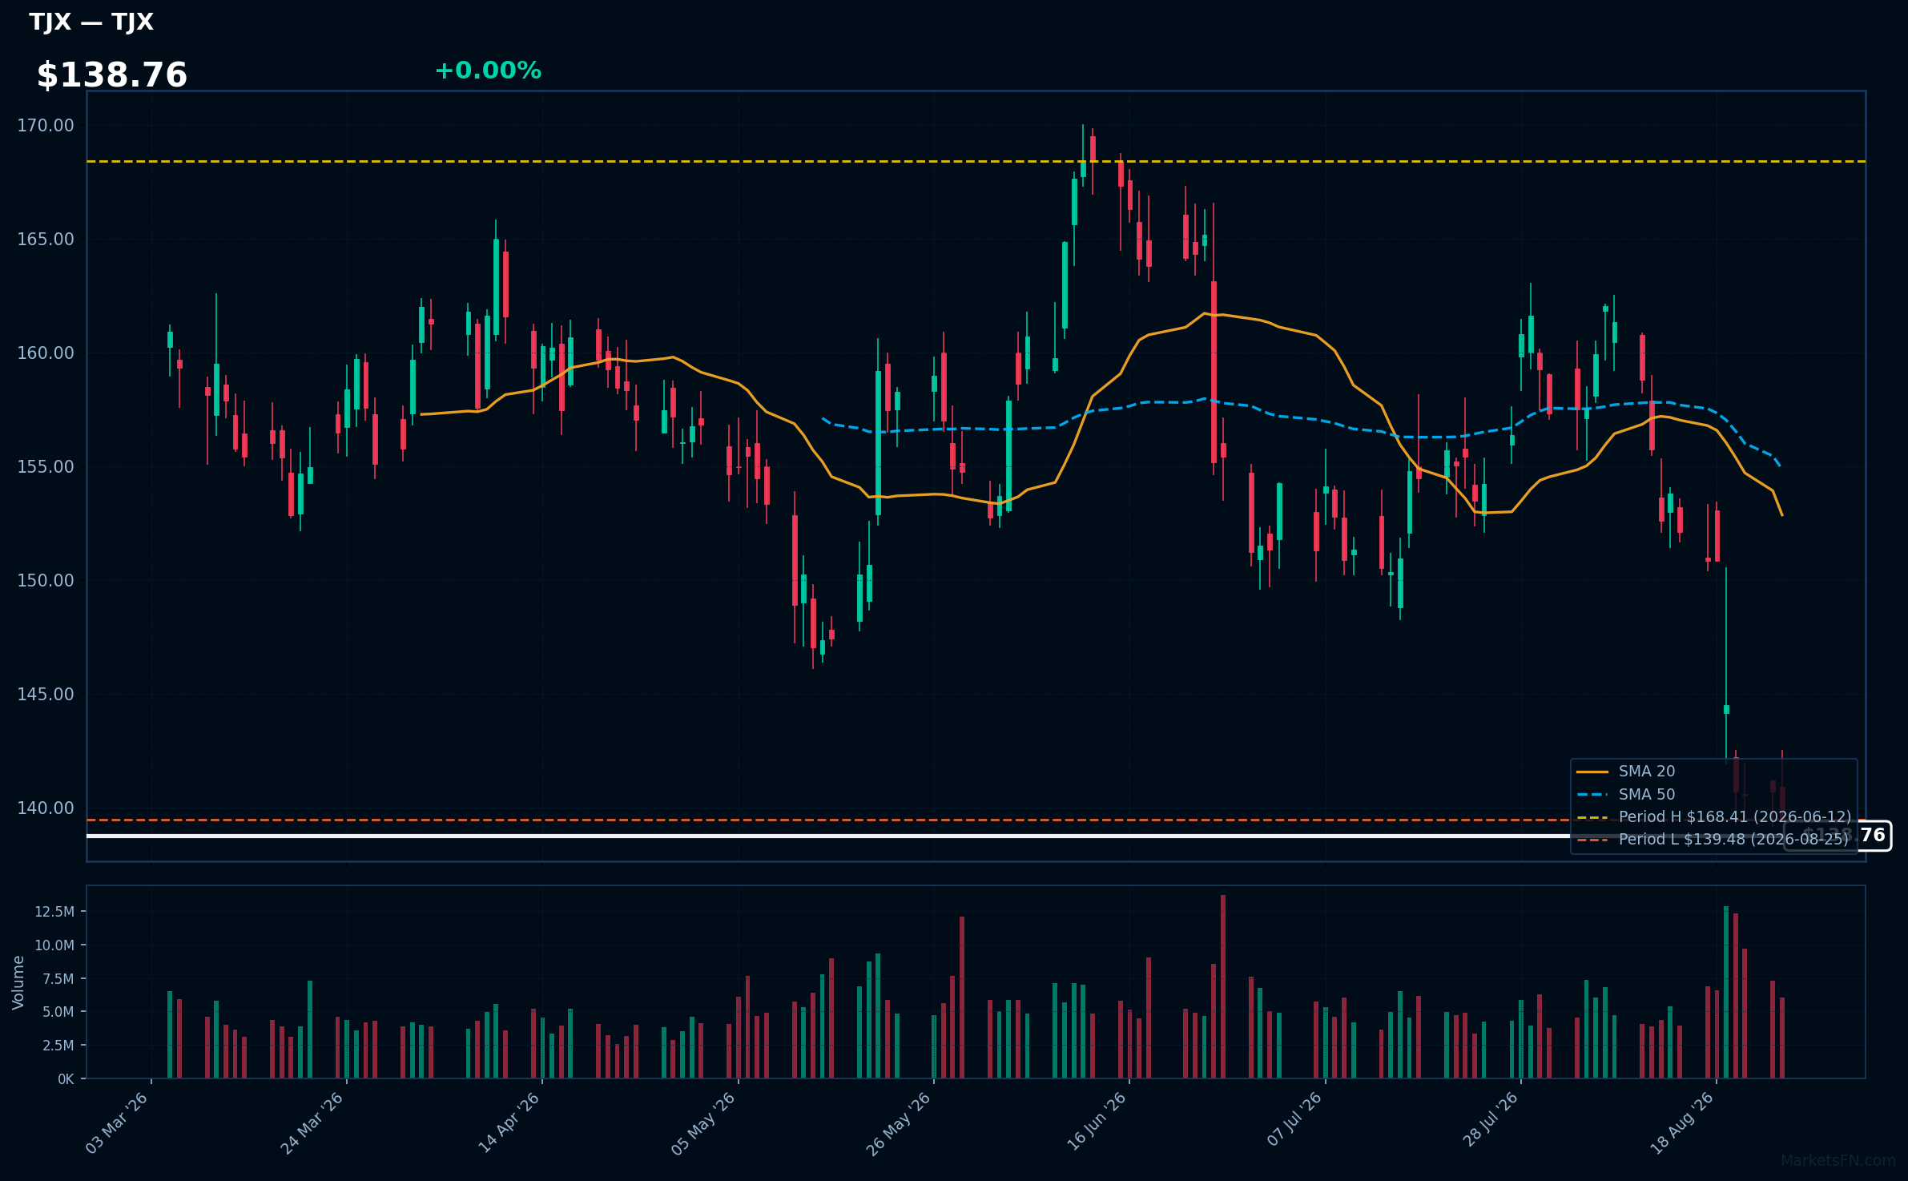Click the 05 May '26 date label
Screen dimensions: 1908x1181
702,1123
